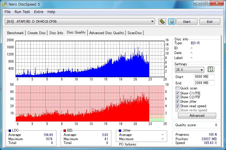Click the LDC error graph
This screenshot has height=150, width=226.
click(x=90, y=59)
